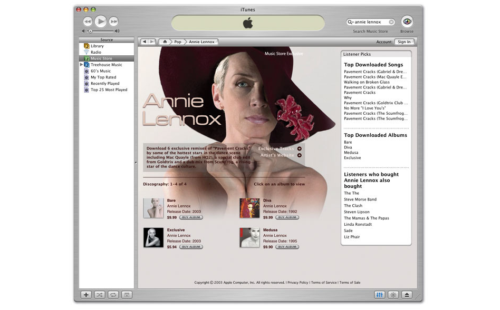Click the Bare album title link
Viewport: 500px width, 310px height.
[171, 201]
